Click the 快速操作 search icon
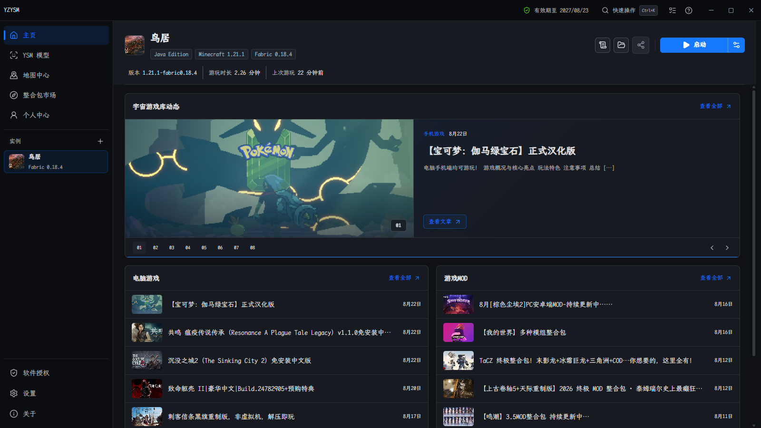761x428 pixels. point(605,10)
